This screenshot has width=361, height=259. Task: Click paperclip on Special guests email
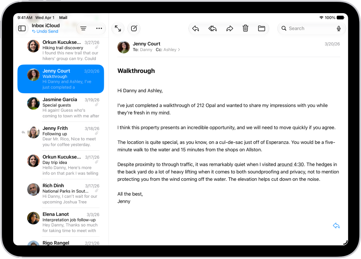click(x=97, y=105)
